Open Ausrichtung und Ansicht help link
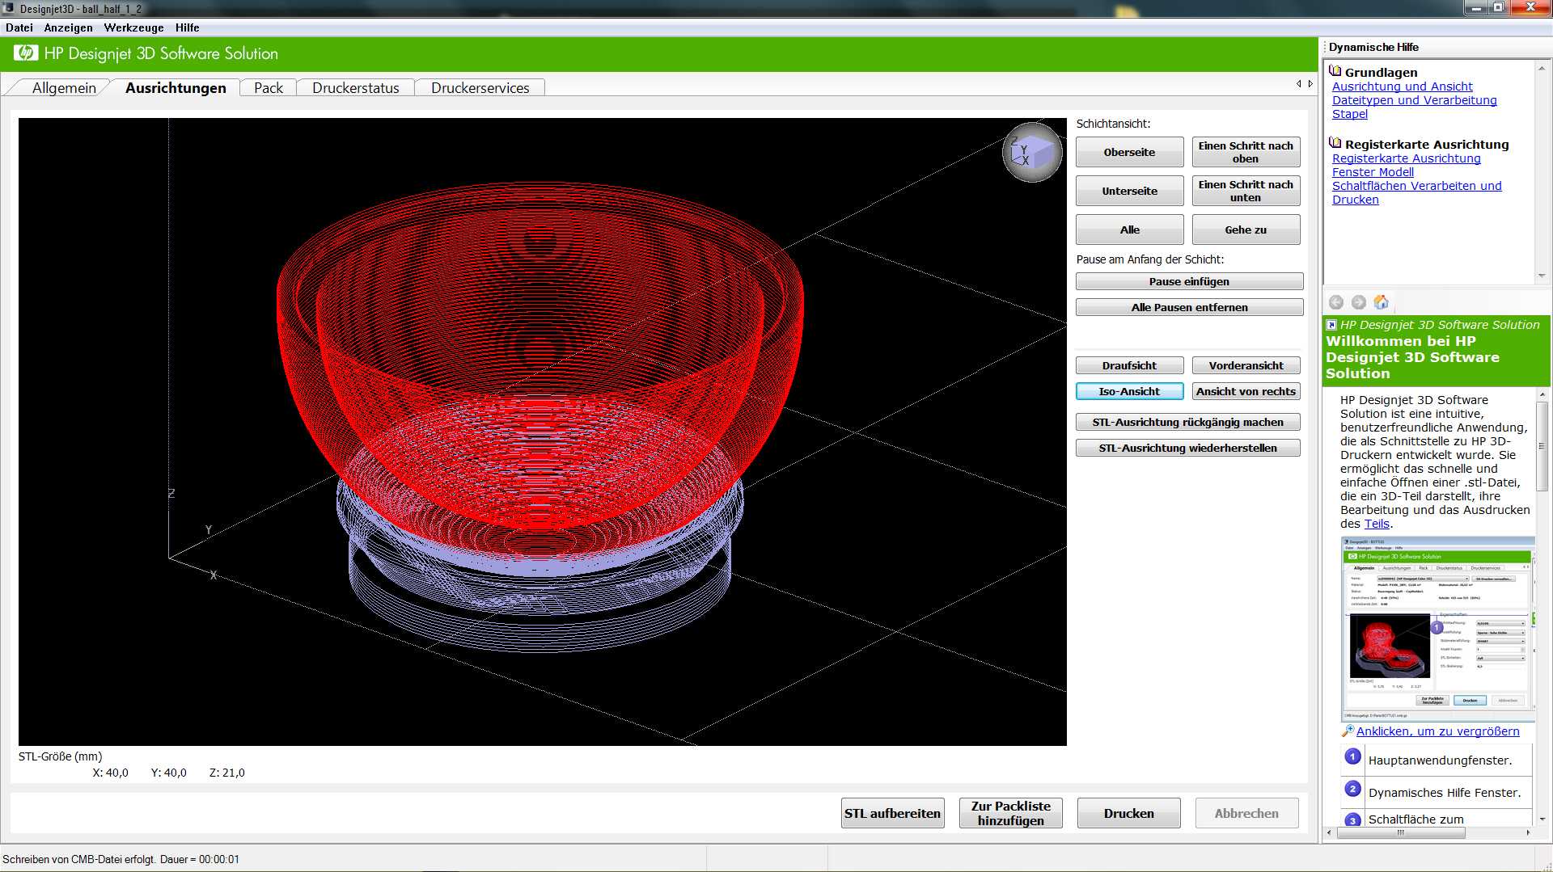1553x872 pixels. pos(1402,86)
